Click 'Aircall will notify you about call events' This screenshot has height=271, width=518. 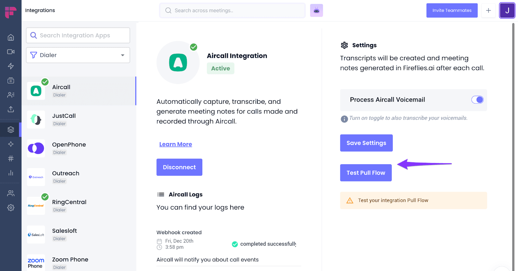208,260
